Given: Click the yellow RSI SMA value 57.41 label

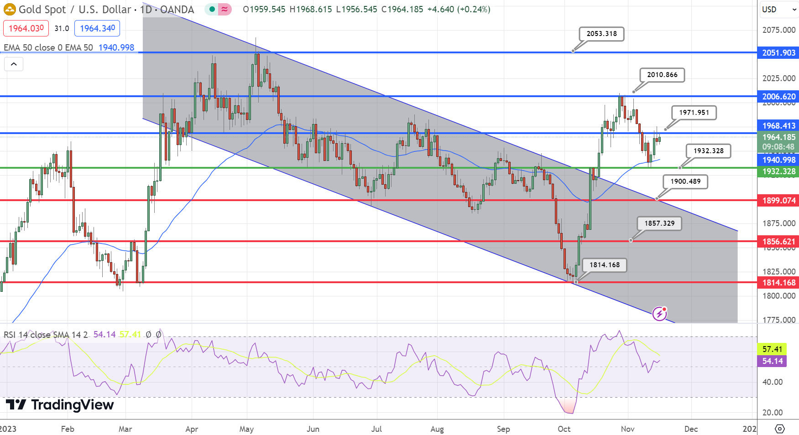Looking at the screenshot, I should point(772,349).
